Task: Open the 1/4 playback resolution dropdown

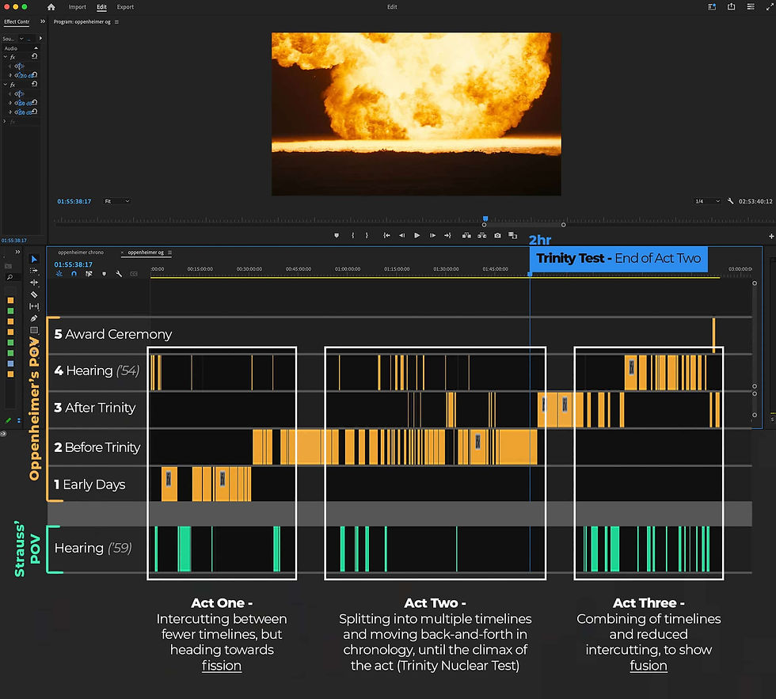Action: (707, 201)
